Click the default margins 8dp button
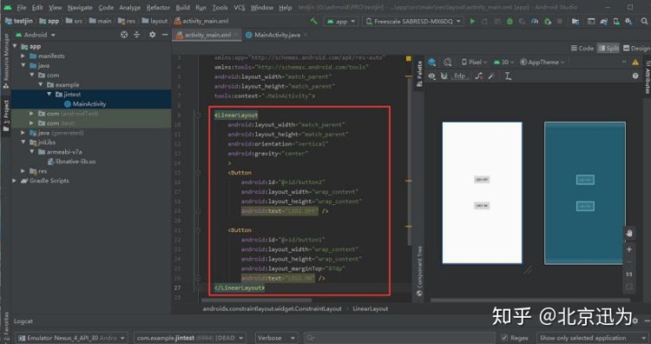Image resolution: width=651 pixels, height=344 pixels. tap(459, 76)
